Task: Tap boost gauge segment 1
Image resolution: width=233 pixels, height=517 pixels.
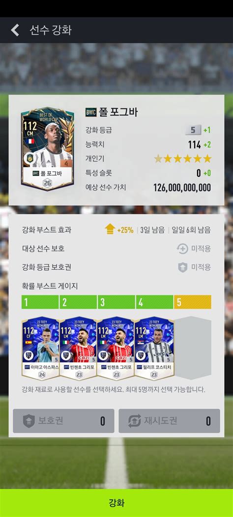Action: (40, 302)
